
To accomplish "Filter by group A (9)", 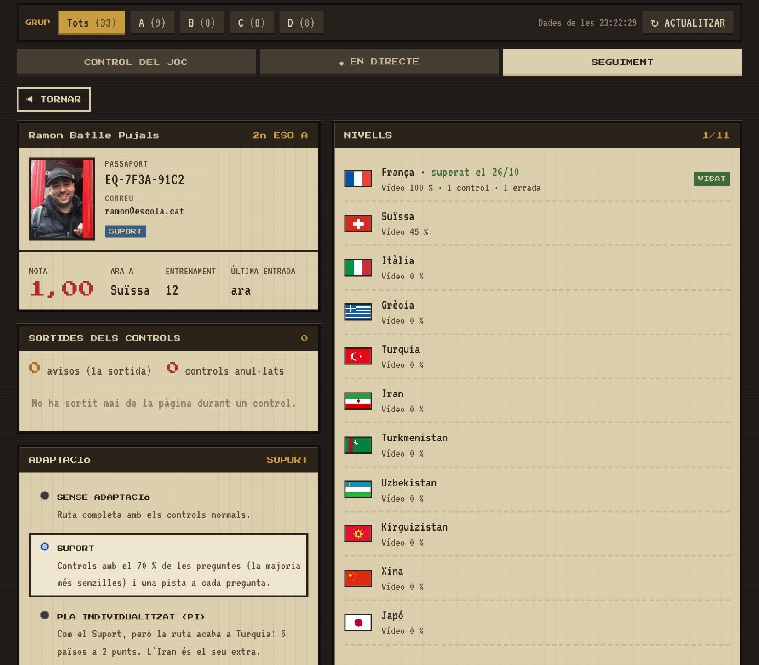I will tap(152, 23).
